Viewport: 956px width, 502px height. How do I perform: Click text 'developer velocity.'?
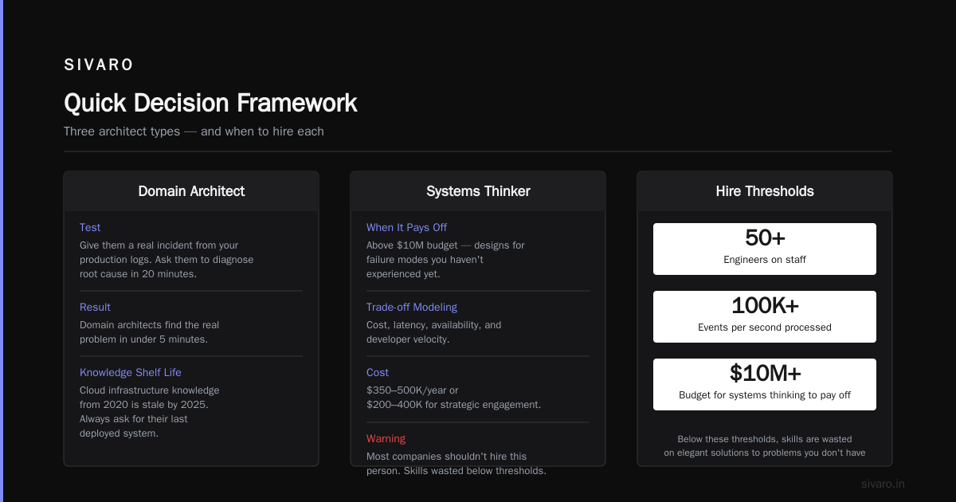pyautogui.click(x=409, y=339)
